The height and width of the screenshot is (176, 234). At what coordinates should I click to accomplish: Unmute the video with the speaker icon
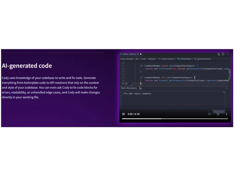(210, 114)
